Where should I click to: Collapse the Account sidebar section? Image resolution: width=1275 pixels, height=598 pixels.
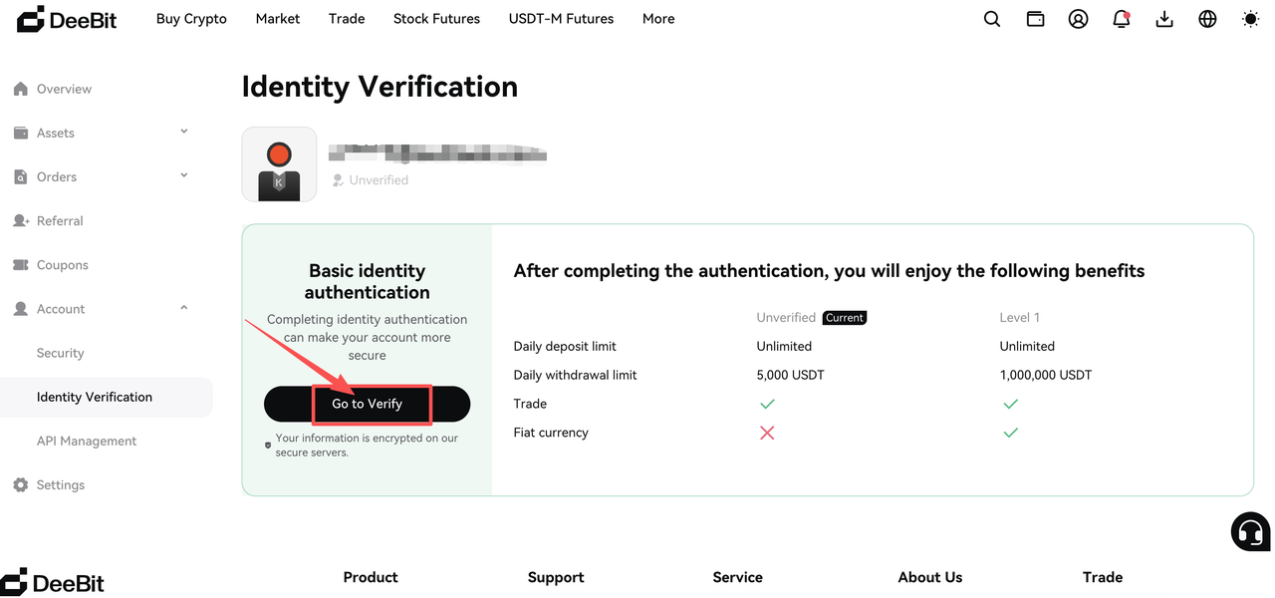100,309
